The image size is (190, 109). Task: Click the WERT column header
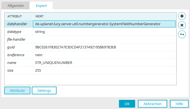click(x=104, y=16)
